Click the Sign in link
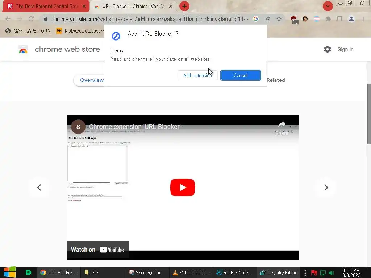 [x=345, y=49]
